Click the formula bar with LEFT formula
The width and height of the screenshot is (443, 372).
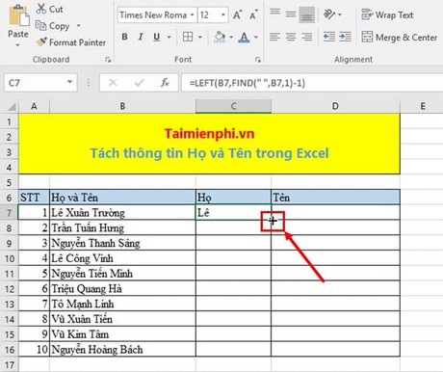tap(312, 83)
